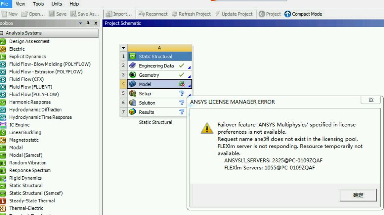Close the ANSYS License Manager Error dialog

pyautogui.click(x=371, y=100)
